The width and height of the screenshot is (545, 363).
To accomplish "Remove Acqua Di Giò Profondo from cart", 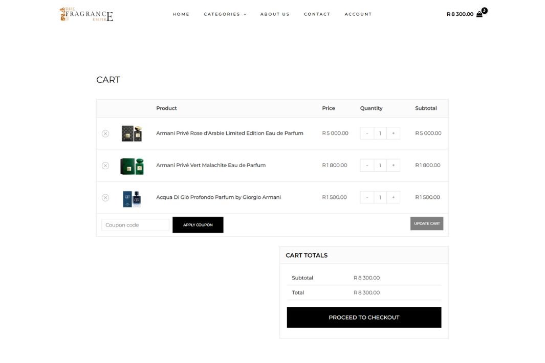I will [105, 198].
